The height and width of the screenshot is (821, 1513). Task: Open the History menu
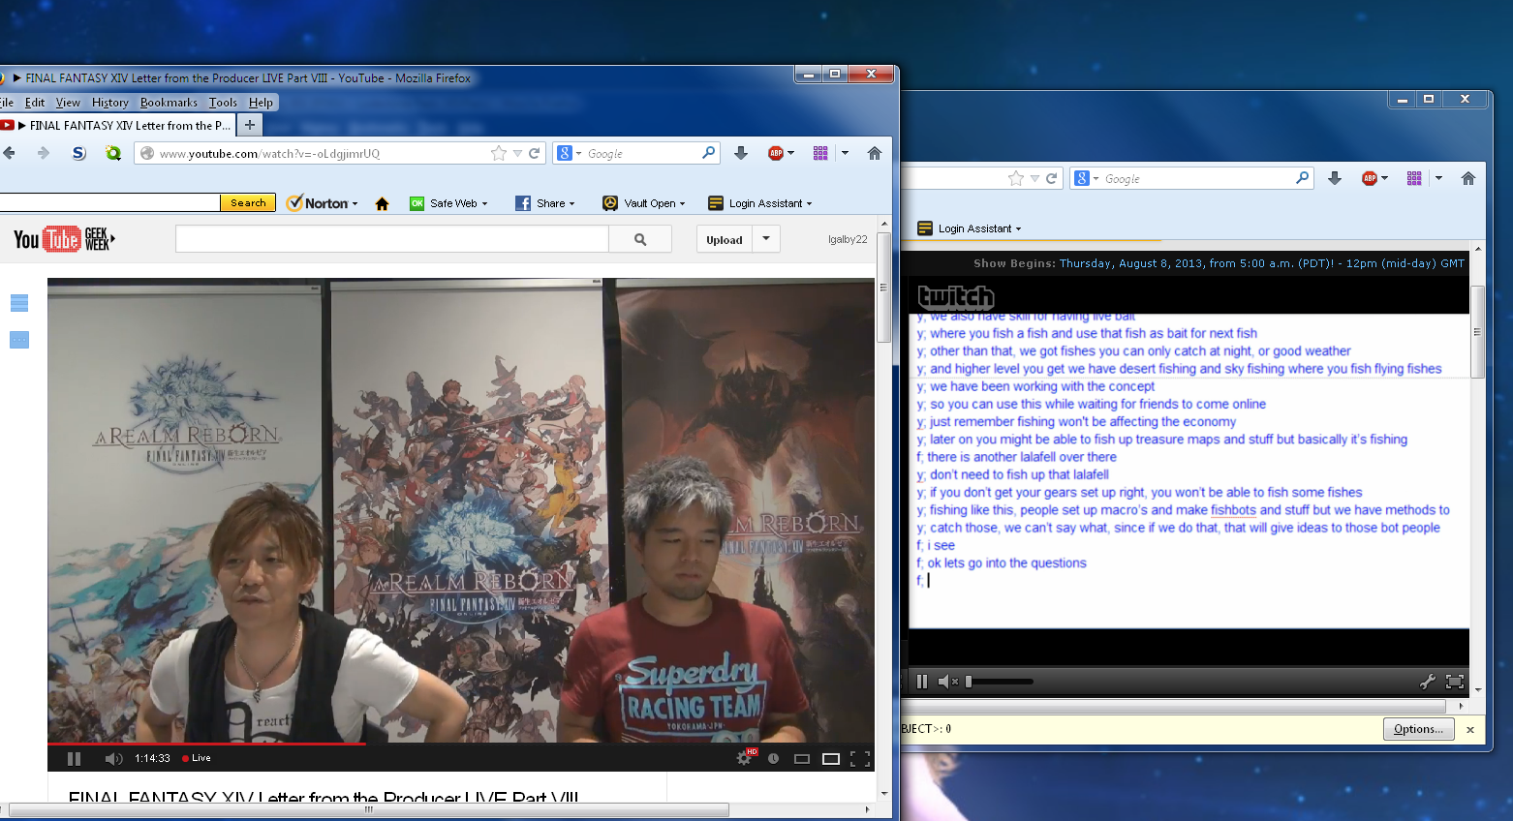pyautogui.click(x=109, y=103)
